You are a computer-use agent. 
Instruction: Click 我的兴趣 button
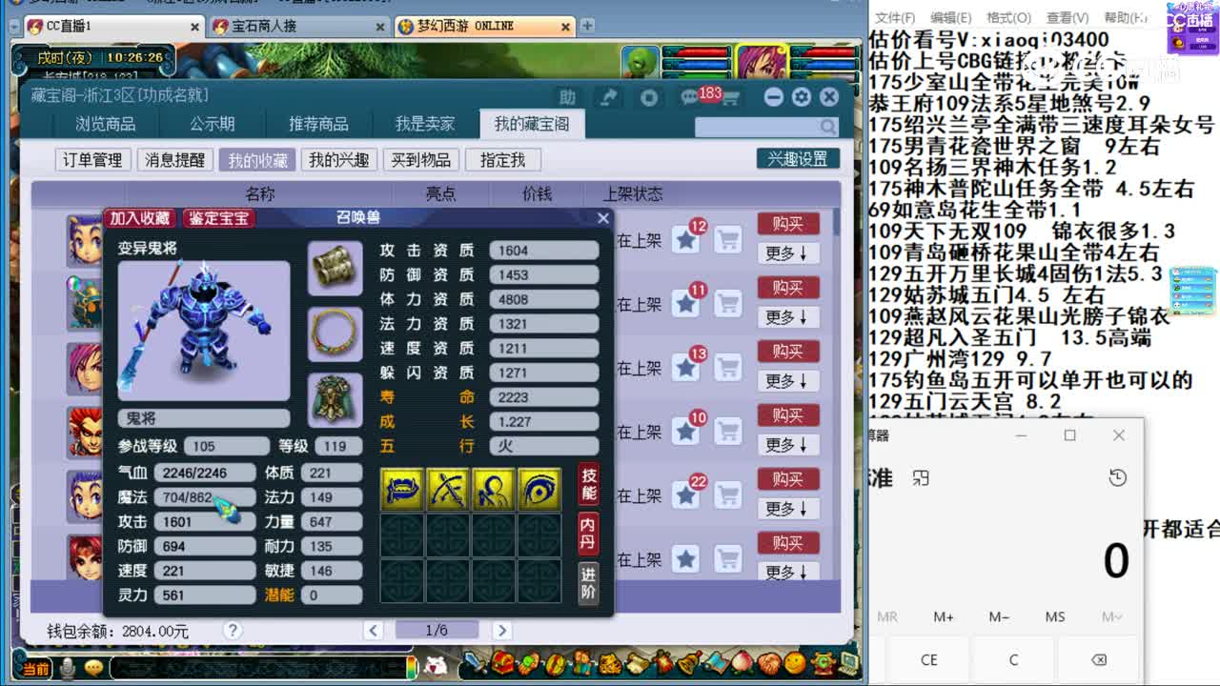coord(338,160)
